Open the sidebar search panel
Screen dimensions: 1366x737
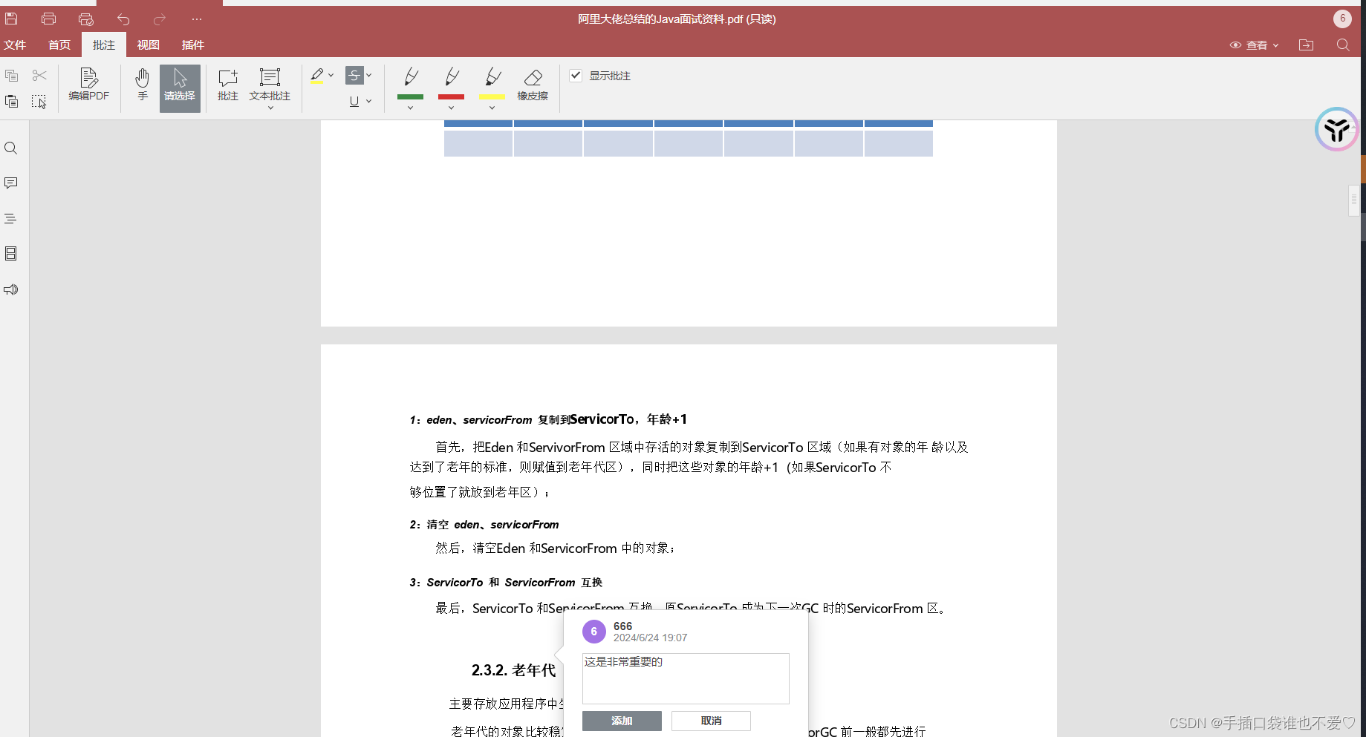coord(11,148)
